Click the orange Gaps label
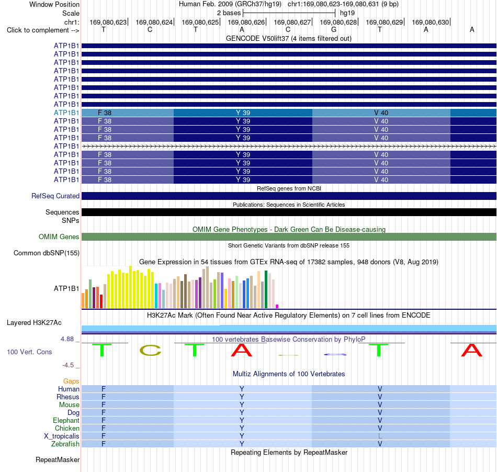Image resolution: width=497 pixels, height=472 pixels. (71, 381)
